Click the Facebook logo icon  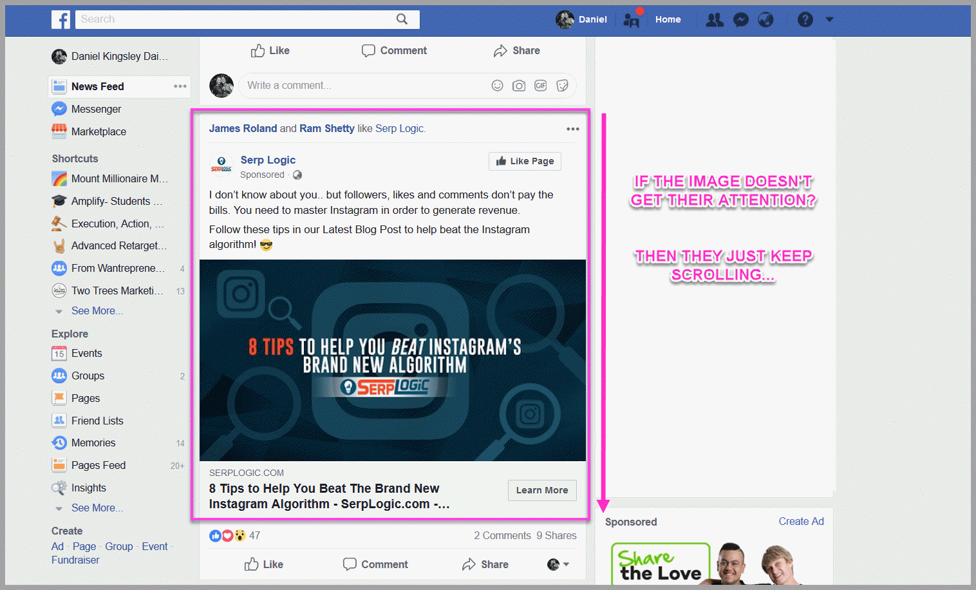[x=61, y=19]
